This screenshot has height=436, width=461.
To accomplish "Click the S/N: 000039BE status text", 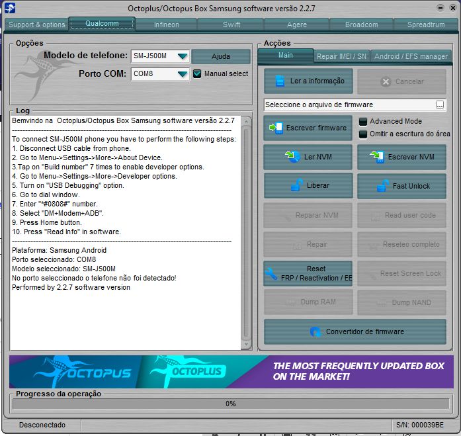I will click(x=420, y=425).
